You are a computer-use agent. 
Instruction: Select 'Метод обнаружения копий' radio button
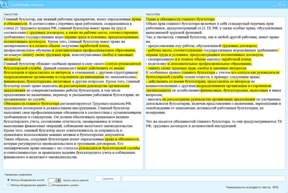point(8,180)
